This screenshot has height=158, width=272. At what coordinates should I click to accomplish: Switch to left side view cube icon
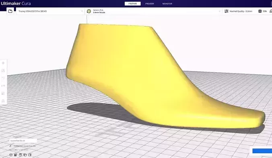pos(25,155)
